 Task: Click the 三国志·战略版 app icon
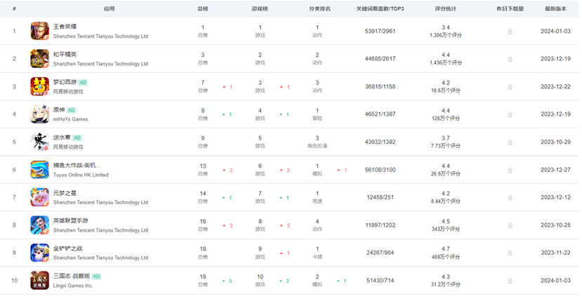pos(39,281)
